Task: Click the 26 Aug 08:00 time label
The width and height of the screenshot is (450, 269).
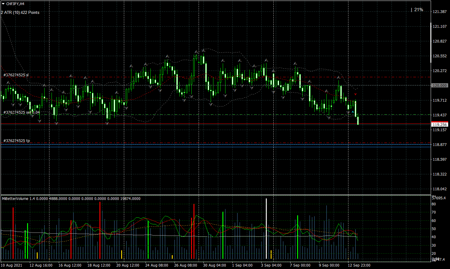Action: [x=185, y=265]
